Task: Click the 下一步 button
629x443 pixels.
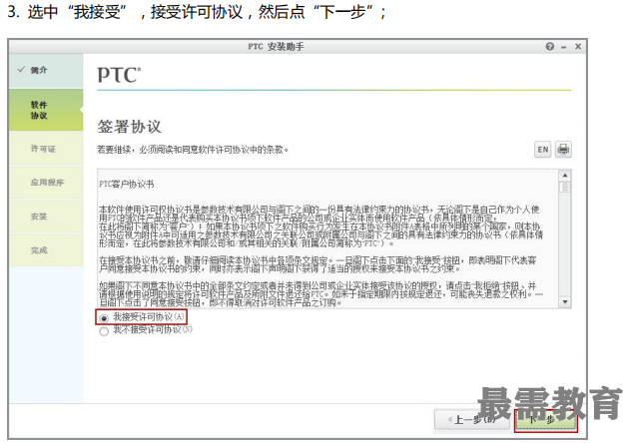Action: [546, 420]
